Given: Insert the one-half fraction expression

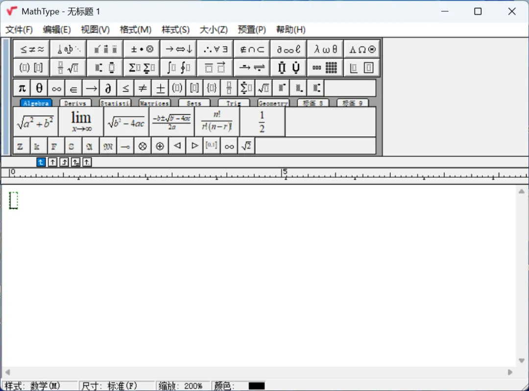Looking at the screenshot, I should point(262,122).
